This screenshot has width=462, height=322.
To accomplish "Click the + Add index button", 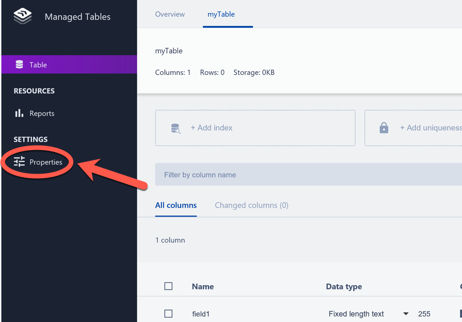I will (212, 128).
